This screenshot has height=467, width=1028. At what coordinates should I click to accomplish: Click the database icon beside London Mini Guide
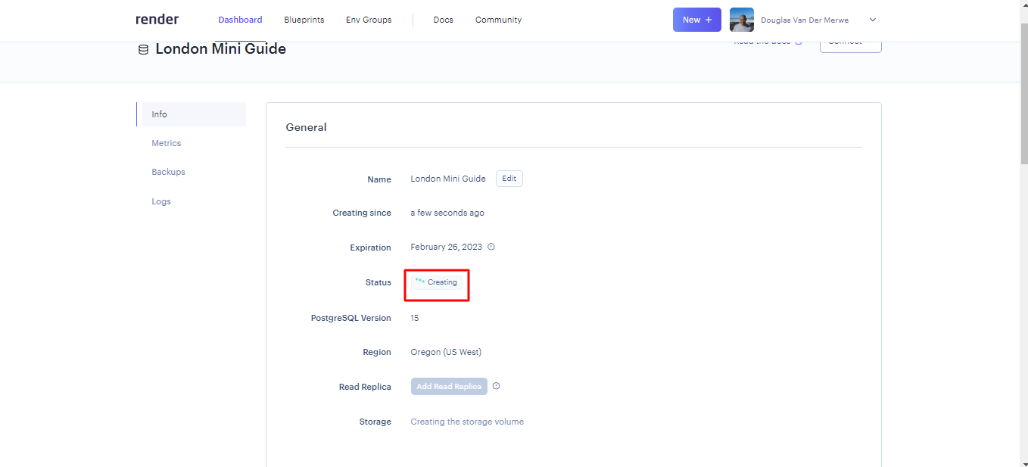pos(143,50)
